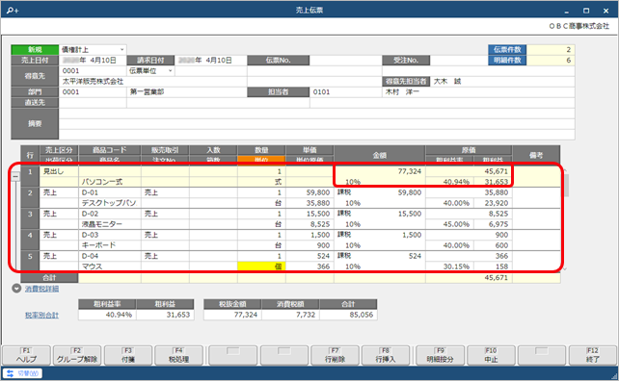
Task: Click the F2 グループ解除 button
Action: pyautogui.click(x=77, y=355)
